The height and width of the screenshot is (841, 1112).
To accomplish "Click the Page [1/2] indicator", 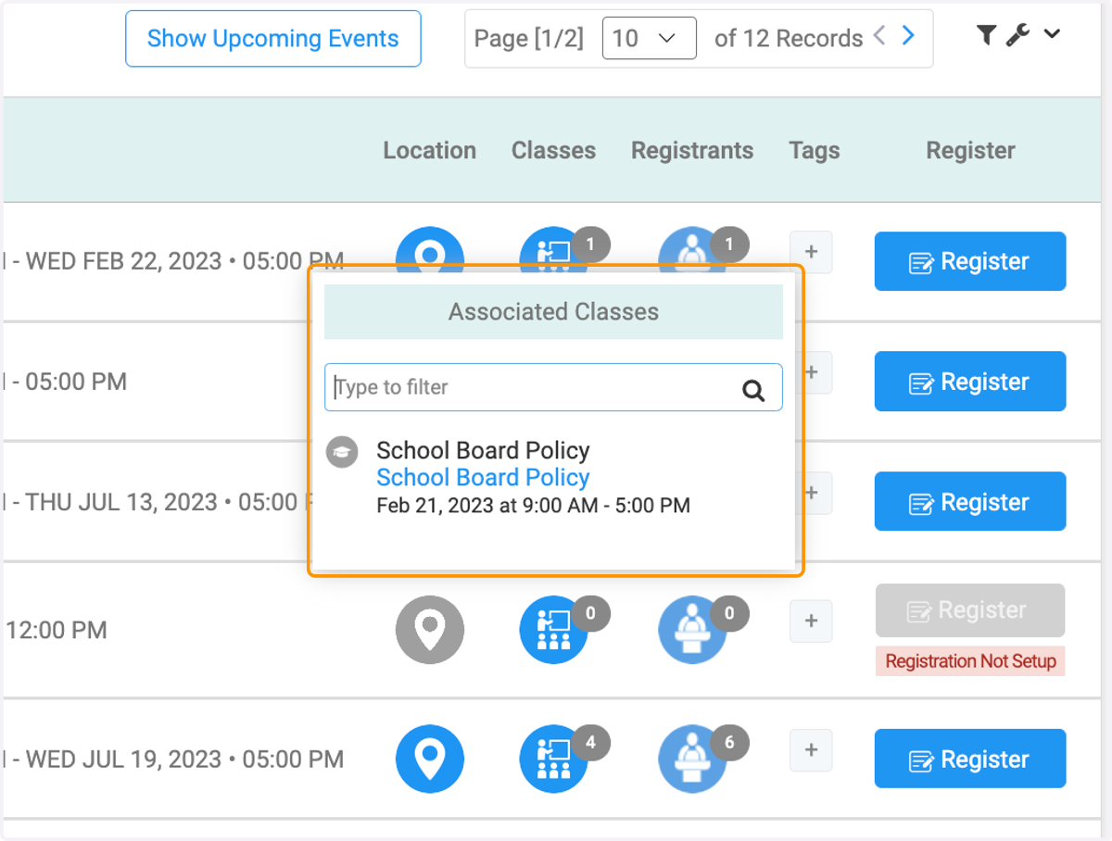I will coord(529,38).
